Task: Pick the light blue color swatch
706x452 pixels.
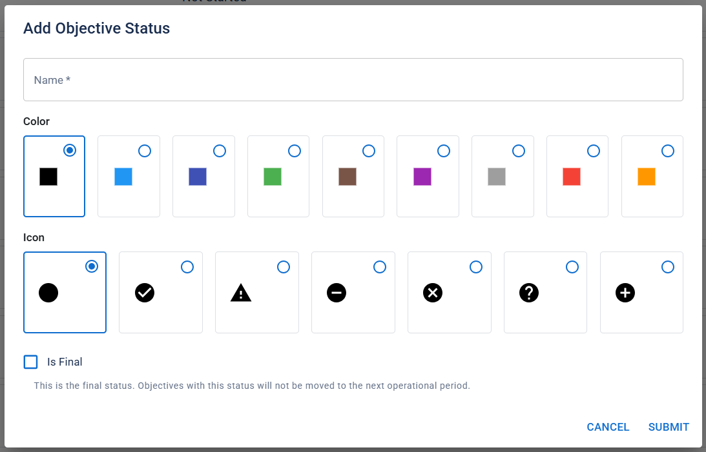Action: click(123, 176)
